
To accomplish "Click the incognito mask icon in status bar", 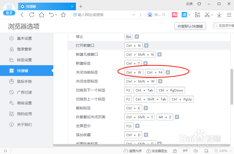I will tap(185, 151).
